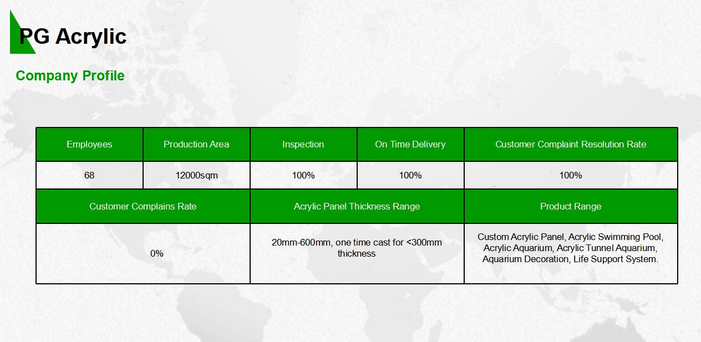Select the Custom Acrylic Panel product list
Screen dimensions: 701x342
pos(571,248)
